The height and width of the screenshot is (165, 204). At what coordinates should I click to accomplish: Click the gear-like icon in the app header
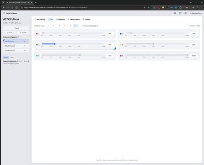186,13
